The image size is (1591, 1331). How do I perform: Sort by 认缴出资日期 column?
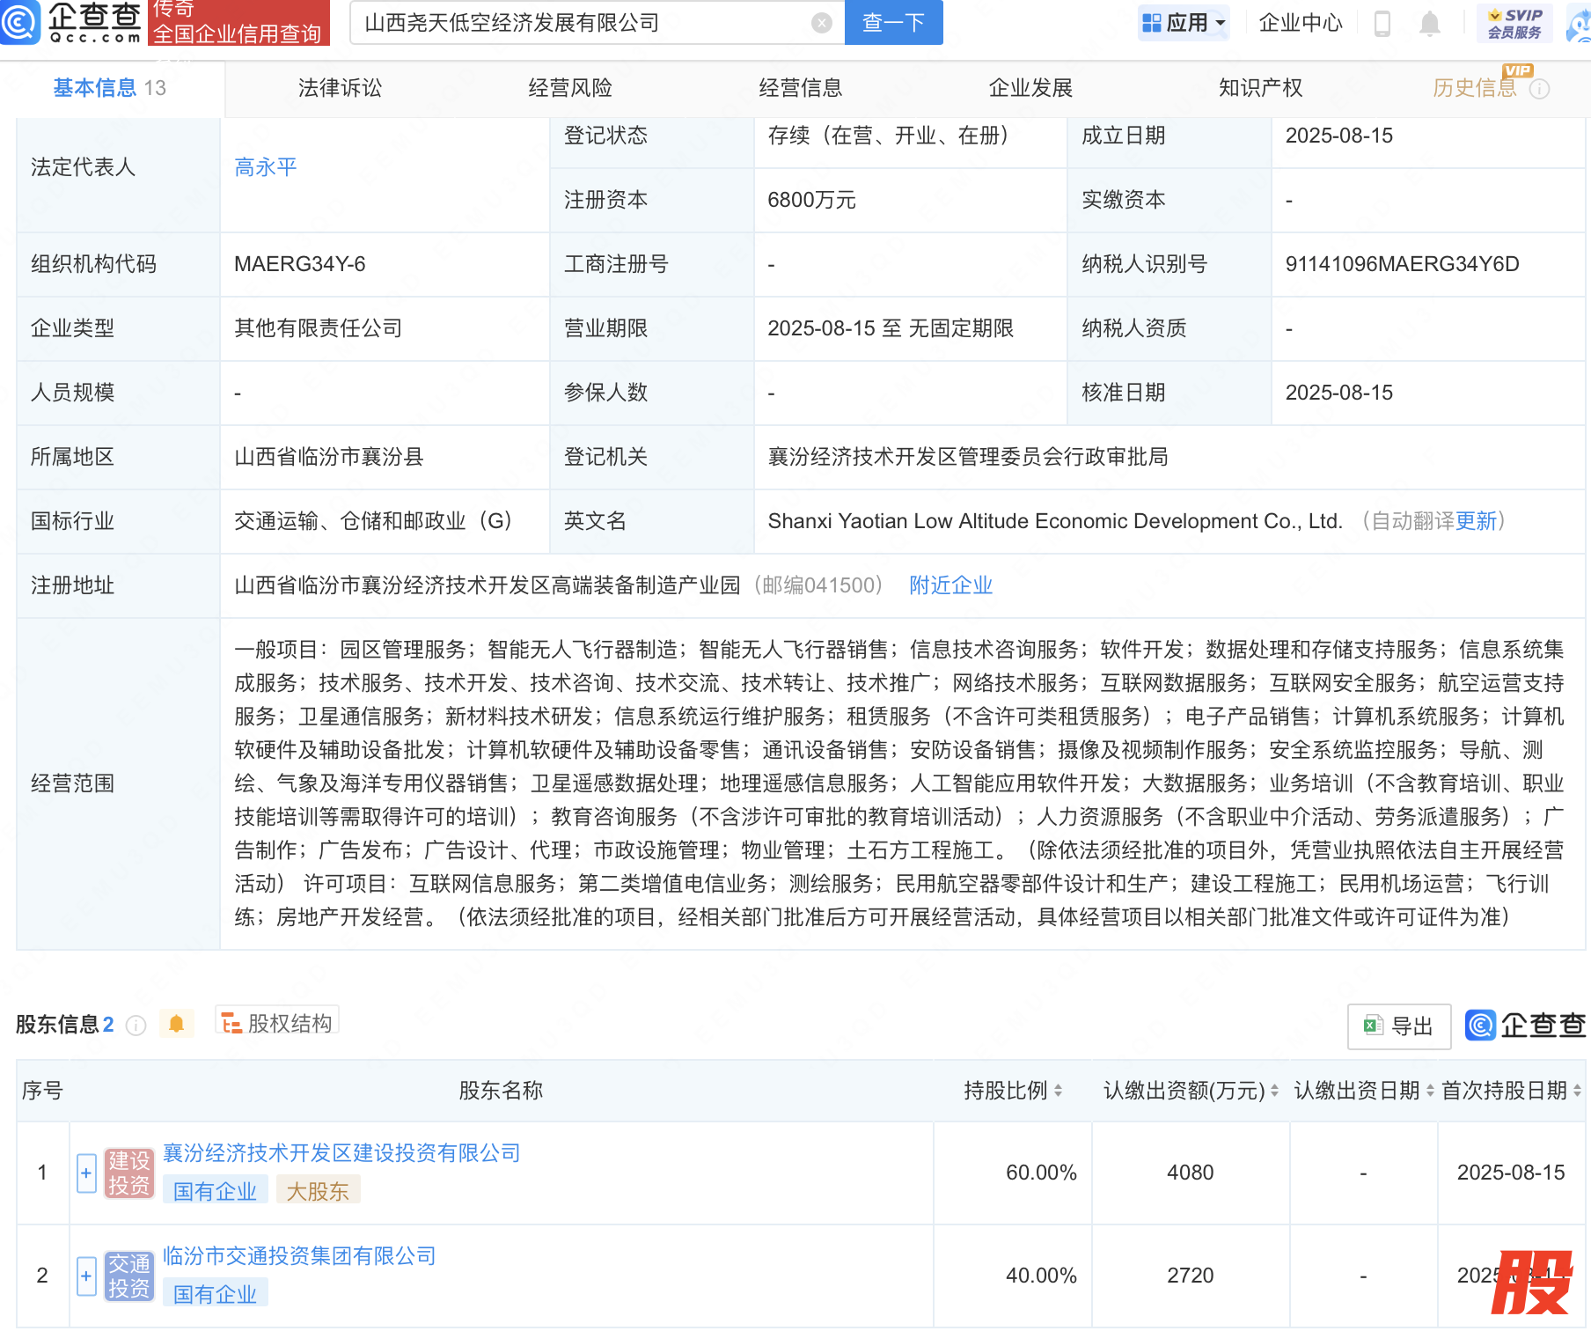click(1430, 1091)
